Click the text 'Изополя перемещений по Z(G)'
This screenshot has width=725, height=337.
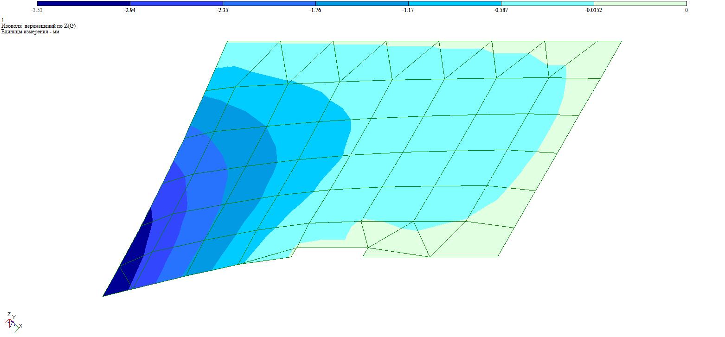pos(38,26)
